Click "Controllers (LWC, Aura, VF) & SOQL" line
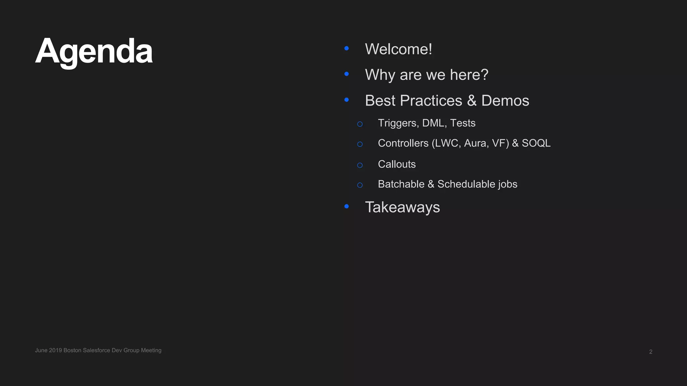This screenshot has height=386, width=687. click(464, 143)
